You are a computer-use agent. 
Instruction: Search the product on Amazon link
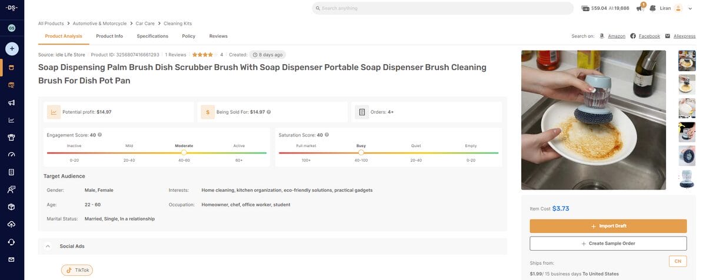click(616, 36)
